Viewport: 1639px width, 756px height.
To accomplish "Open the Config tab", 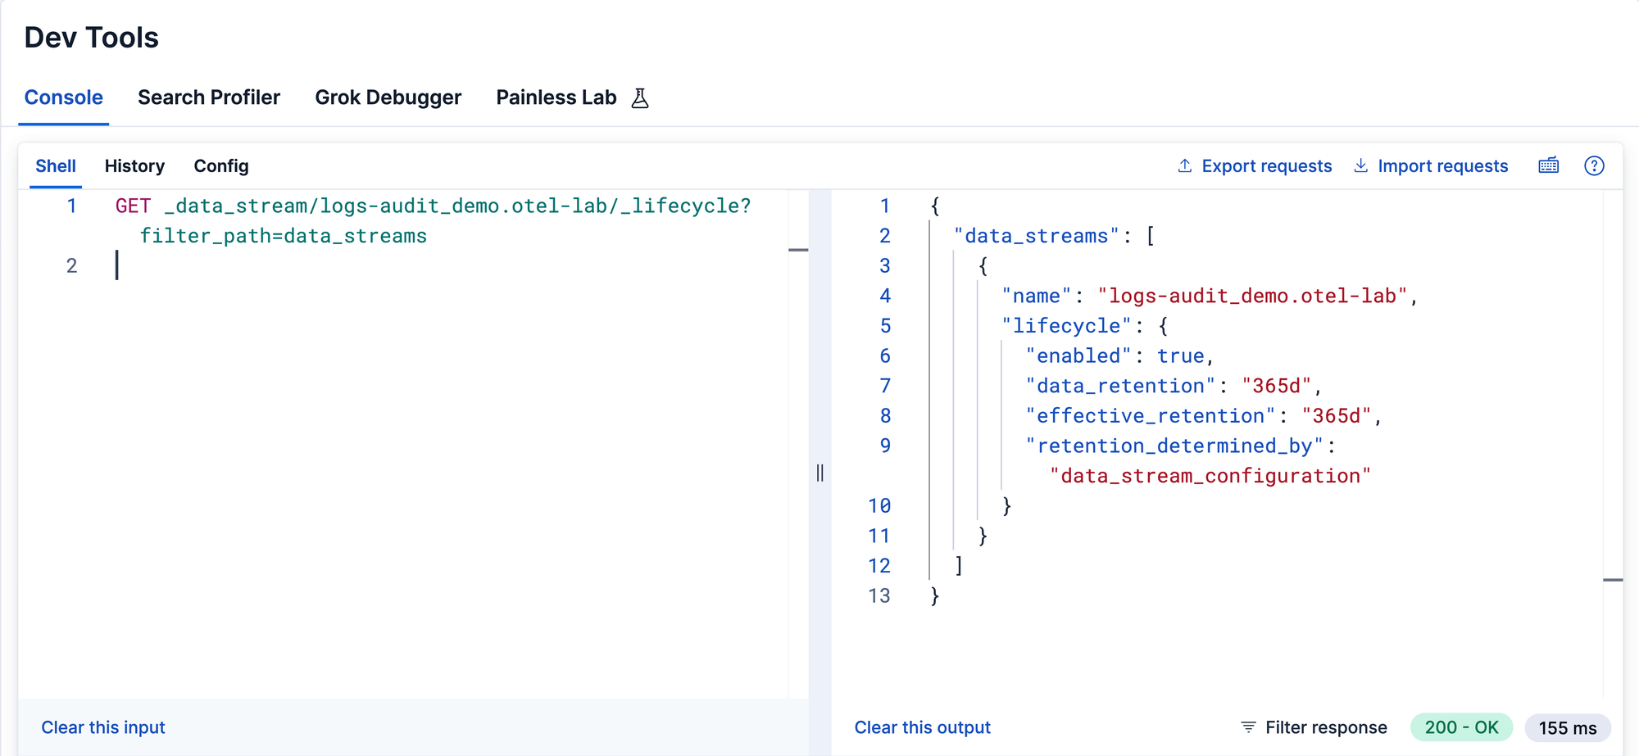I will point(221,166).
